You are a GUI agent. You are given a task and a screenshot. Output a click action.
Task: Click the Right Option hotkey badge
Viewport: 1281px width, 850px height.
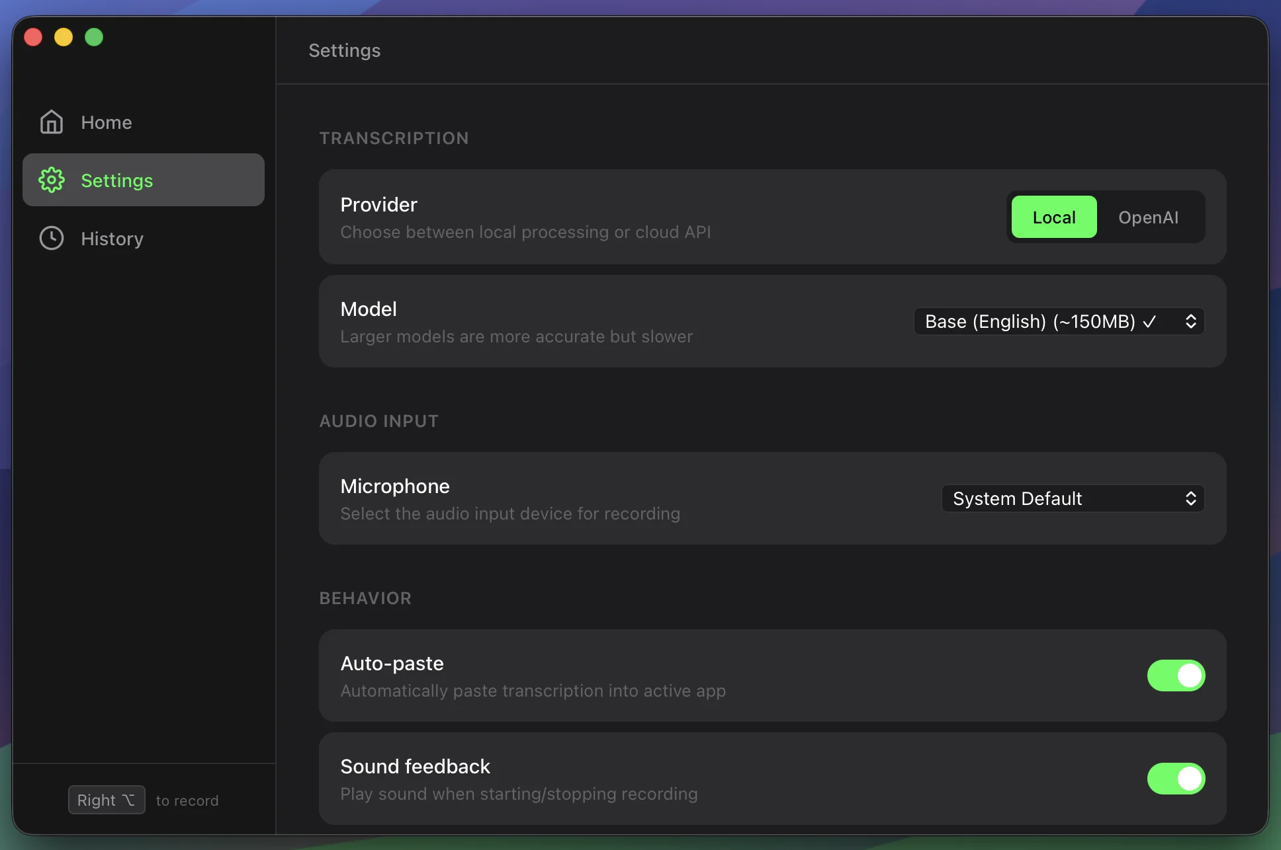tap(107, 800)
